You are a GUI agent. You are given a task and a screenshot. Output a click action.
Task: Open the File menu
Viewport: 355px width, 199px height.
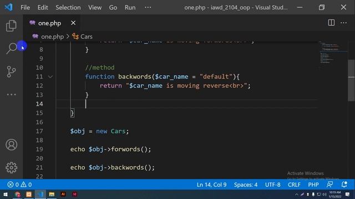25,7
